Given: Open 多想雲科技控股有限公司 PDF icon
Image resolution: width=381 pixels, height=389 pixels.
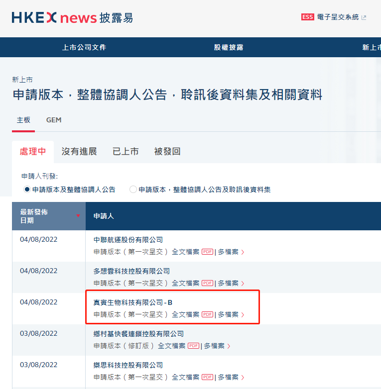Looking at the screenshot, I should 207,283.
